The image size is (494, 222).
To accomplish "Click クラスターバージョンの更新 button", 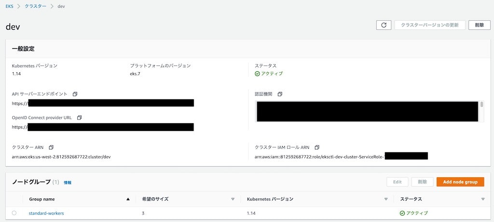I will (430, 25).
